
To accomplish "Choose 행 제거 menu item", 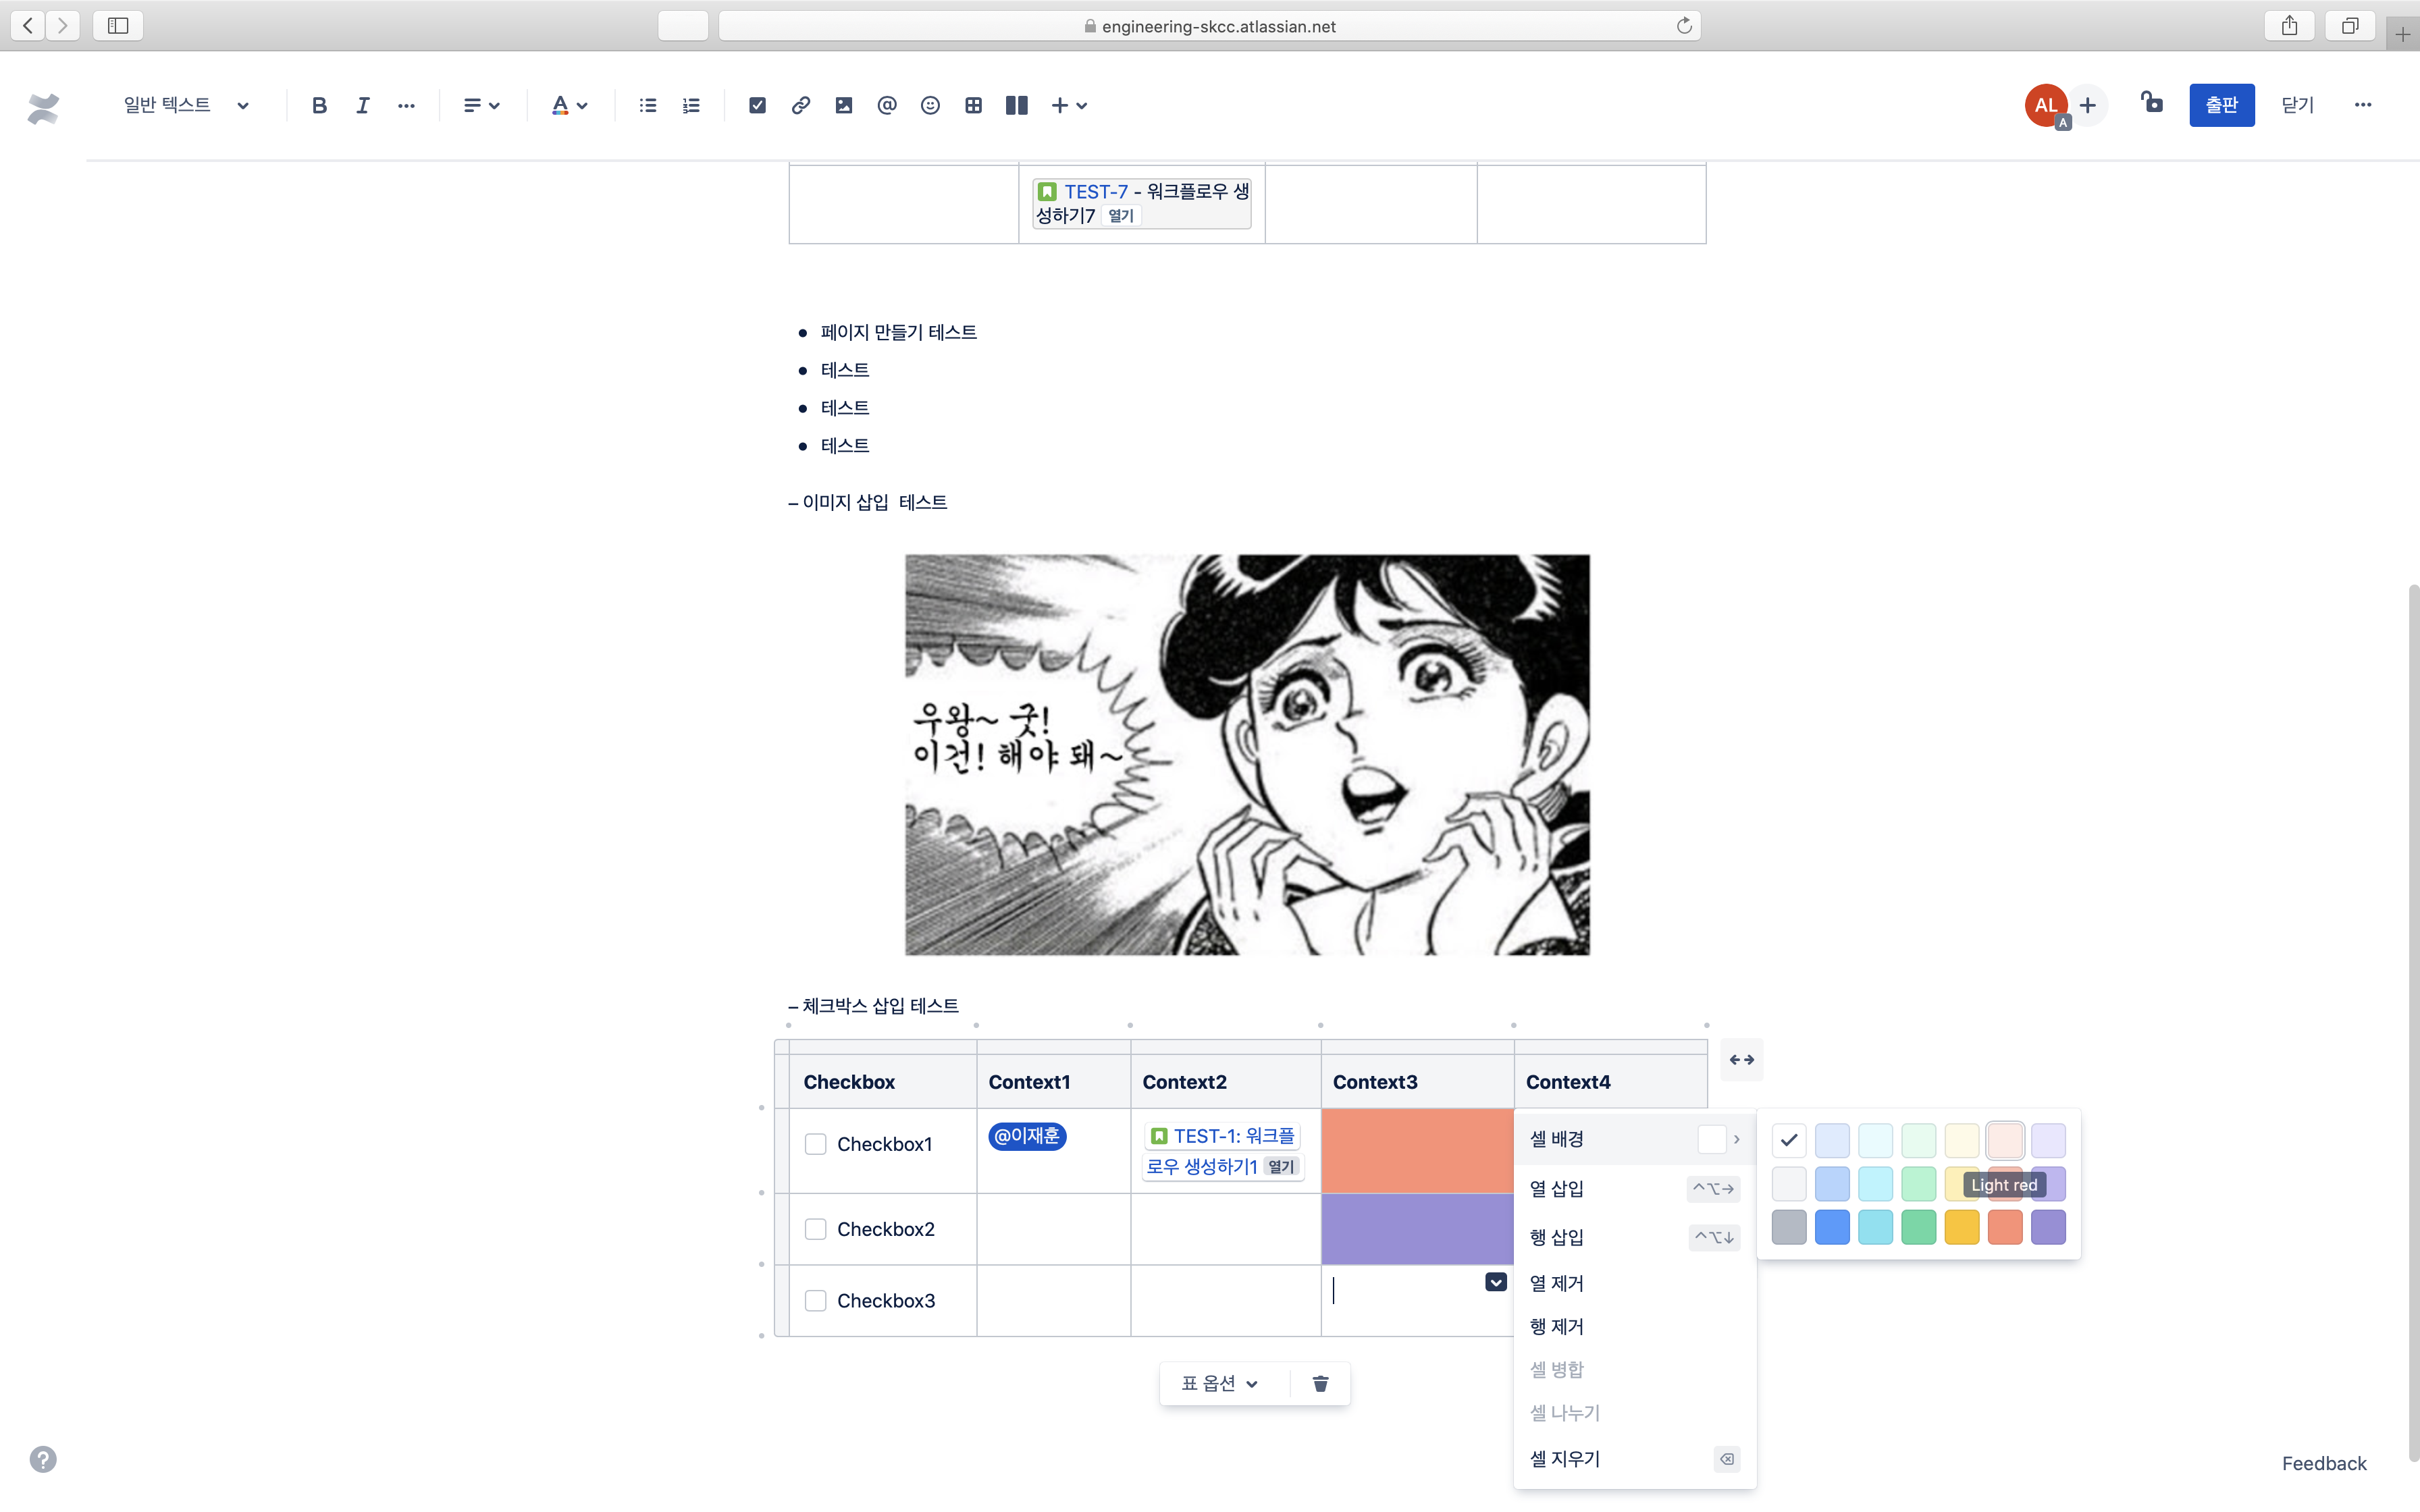I will click(x=1635, y=1327).
